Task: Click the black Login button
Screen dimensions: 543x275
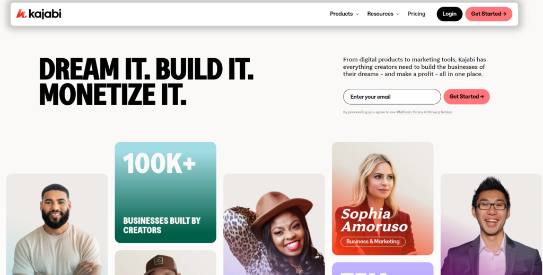Action: [450, 14]
